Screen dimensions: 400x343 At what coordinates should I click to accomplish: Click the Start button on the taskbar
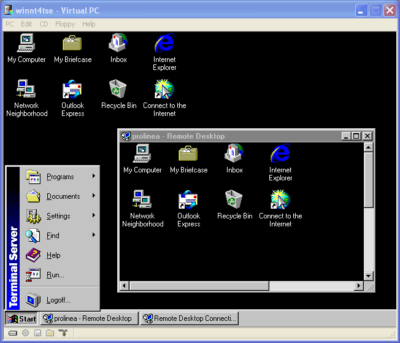point(21,318)
